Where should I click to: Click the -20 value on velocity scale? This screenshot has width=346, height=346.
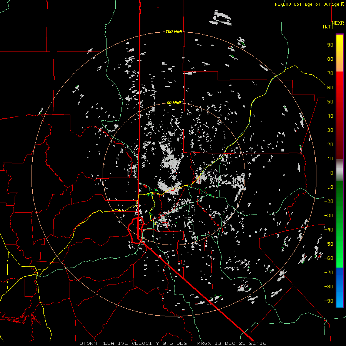coord(329,201)
